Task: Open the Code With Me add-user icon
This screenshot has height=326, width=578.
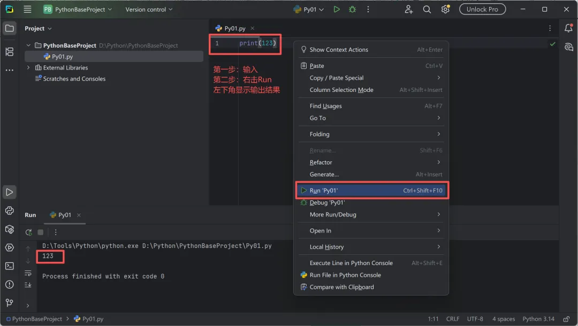Action: [x=408, y=9]
